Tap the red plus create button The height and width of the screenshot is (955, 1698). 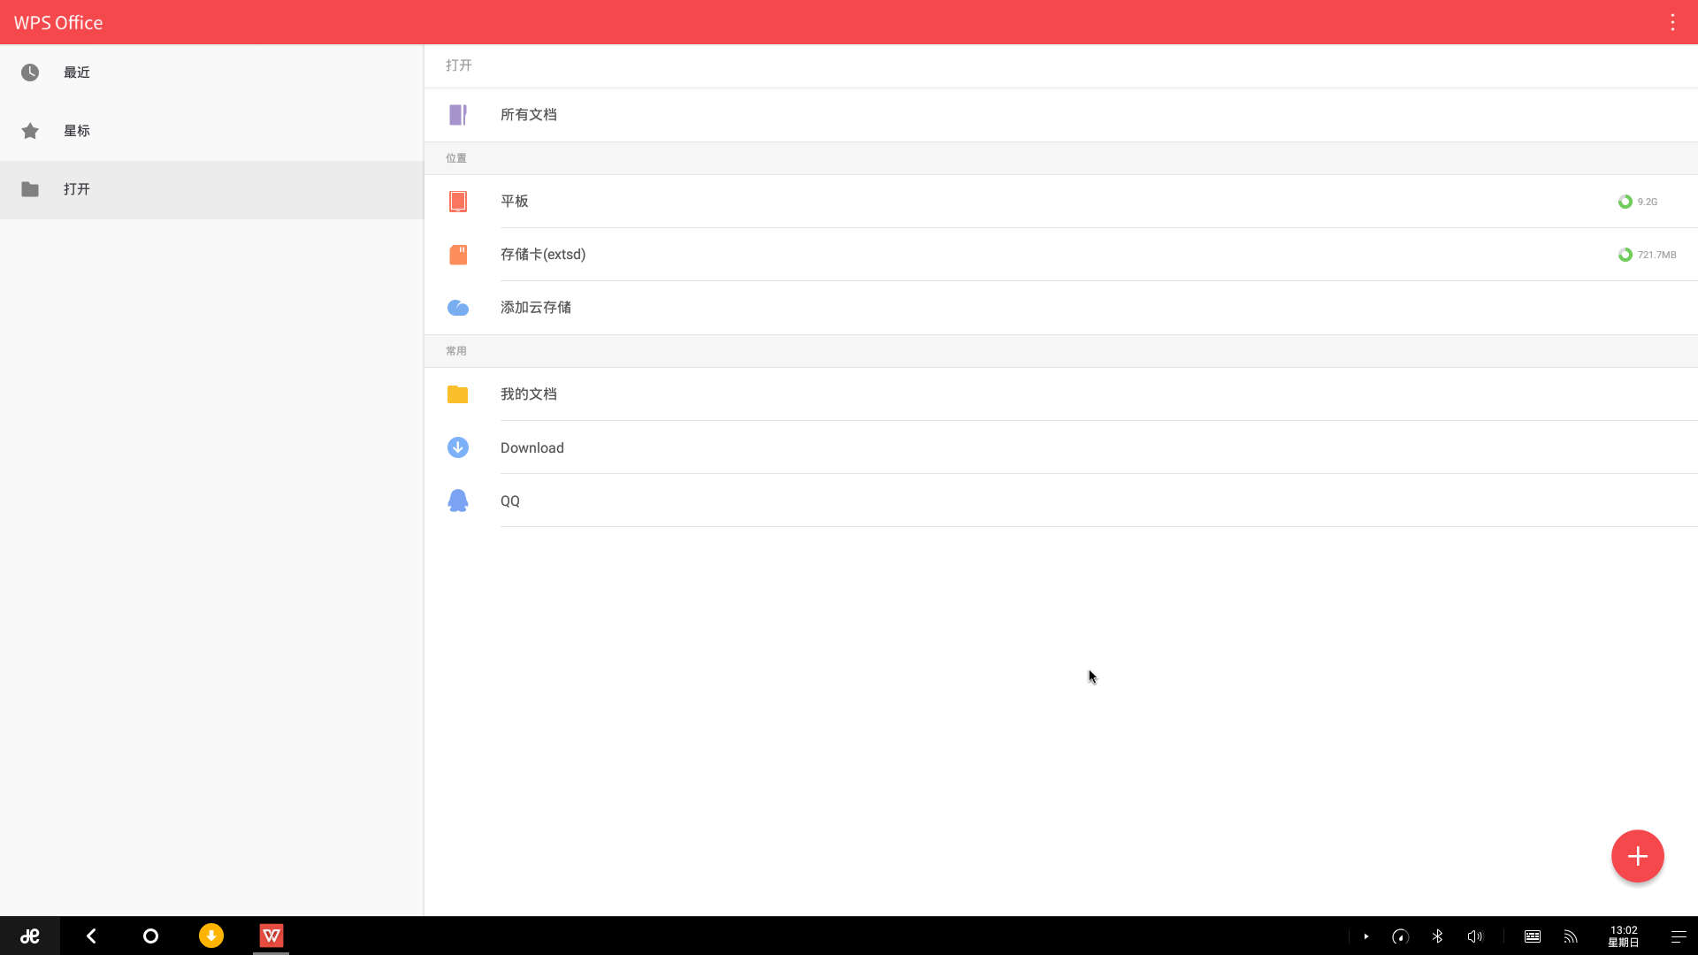(x=1637, y=856)
